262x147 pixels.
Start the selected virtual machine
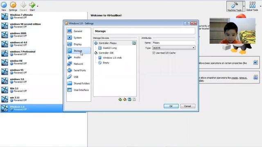(32, 7)
